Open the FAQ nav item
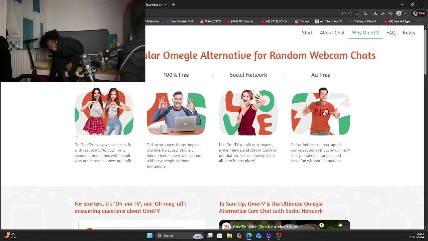The height and width of the screenshot is (241, 428). tap(391, 32)
